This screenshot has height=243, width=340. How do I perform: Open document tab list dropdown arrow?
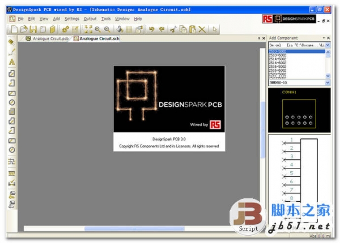coord(259,38)
